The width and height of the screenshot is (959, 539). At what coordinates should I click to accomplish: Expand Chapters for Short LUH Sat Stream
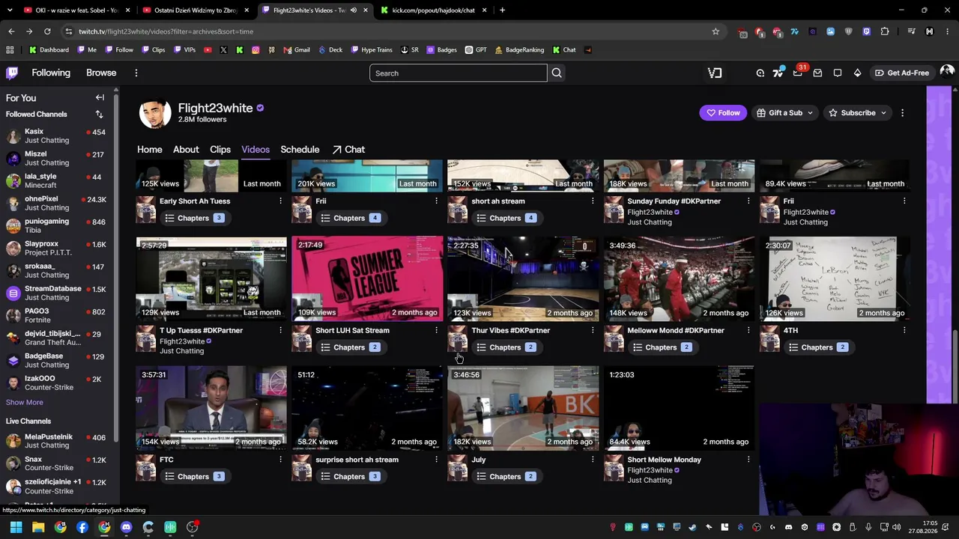click(350, 347)
